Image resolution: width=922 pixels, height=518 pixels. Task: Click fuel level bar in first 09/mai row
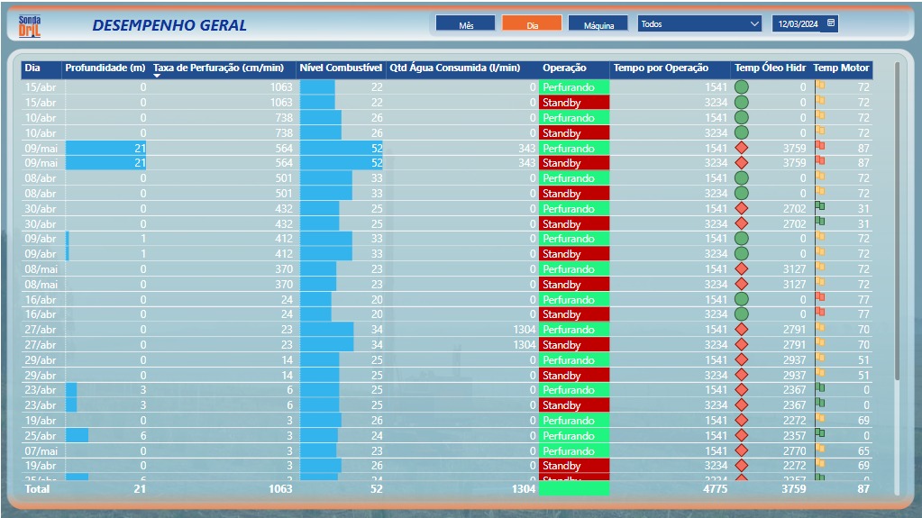point(341,148)
